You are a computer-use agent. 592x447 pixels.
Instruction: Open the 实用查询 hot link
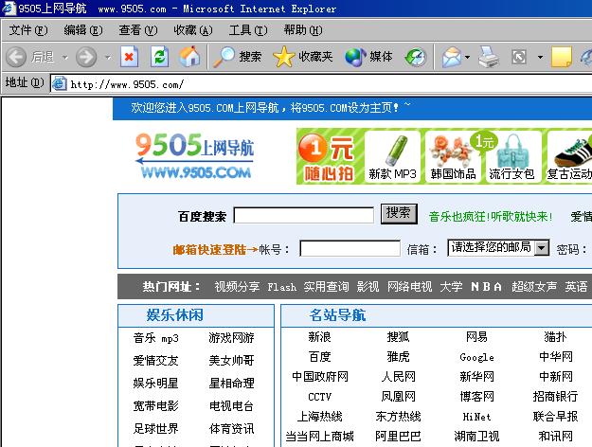(x=327, y=287)
